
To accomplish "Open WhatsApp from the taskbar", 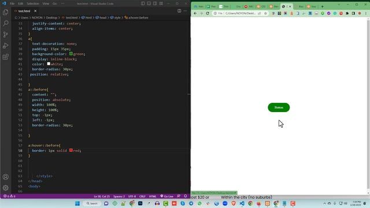I will tap(199, 203).
